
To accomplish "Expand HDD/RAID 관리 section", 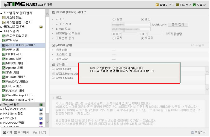I will pyautogui.click(x=1, y=123).
